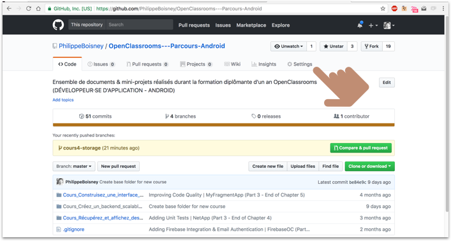This screenshot has height=241, width=451.
Task: View the 4 branches
Action: click(181, 116)
